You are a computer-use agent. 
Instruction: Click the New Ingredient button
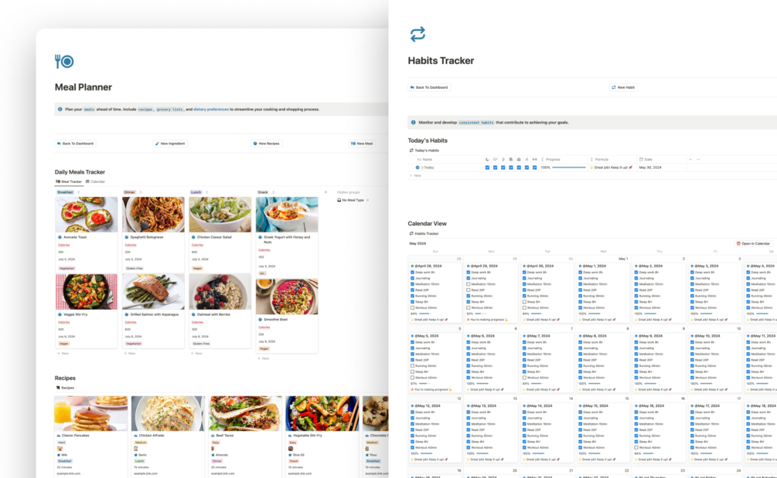click(170, 144)
